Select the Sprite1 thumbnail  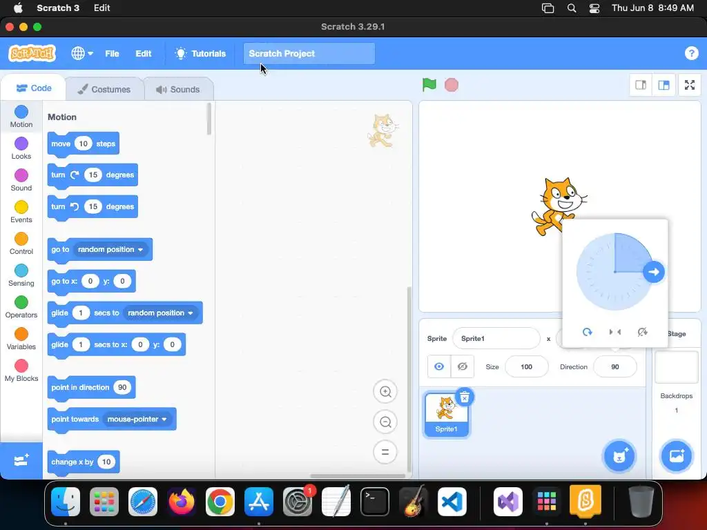click(x=447, y=415)
